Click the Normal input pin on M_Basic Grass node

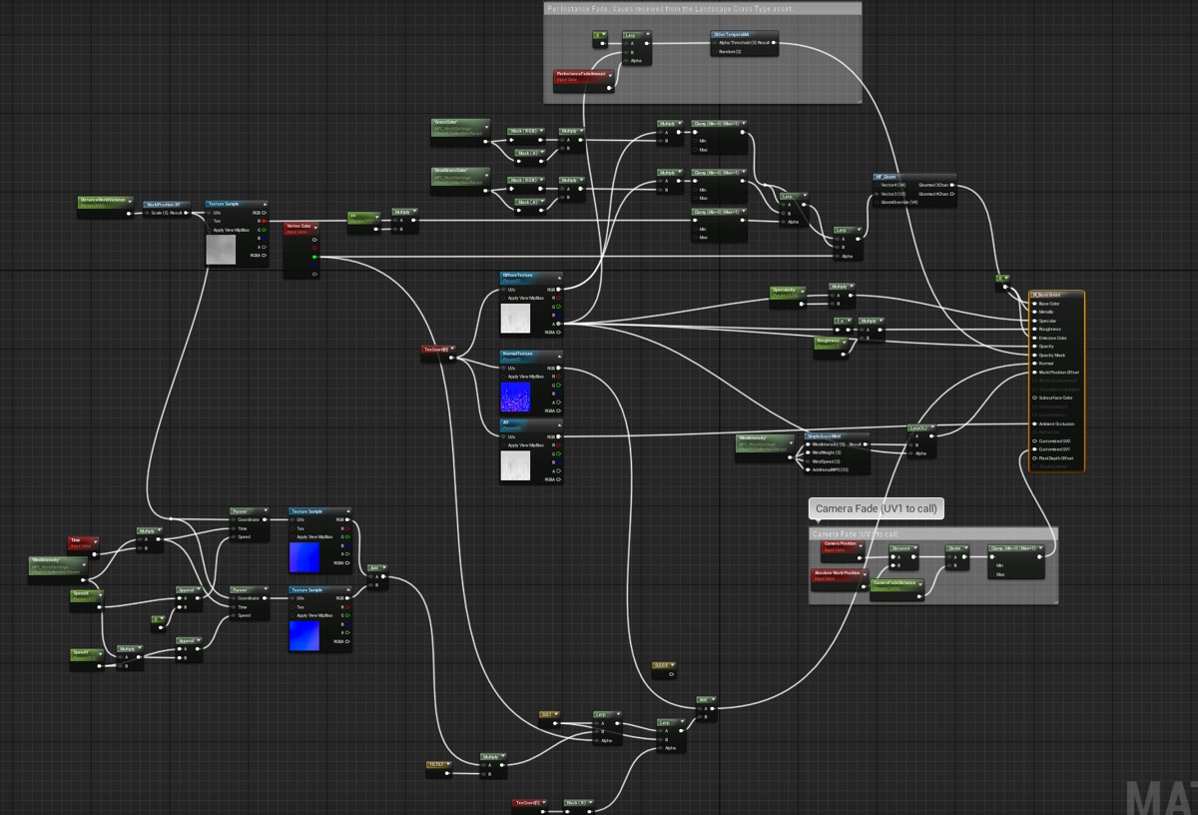(x=1034, y=364)
